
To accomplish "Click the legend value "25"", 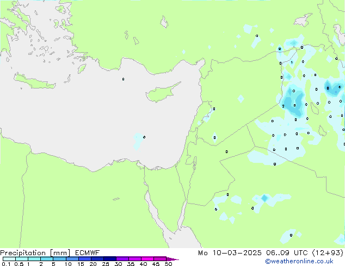I will coord(106,264).
